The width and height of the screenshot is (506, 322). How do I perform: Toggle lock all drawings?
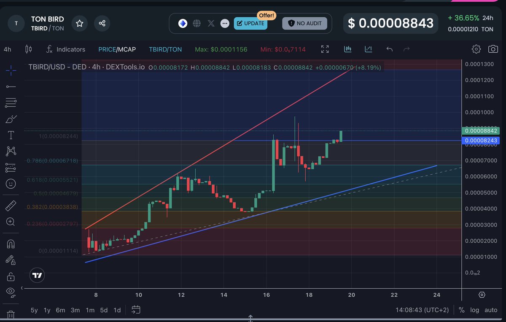click(x=11, y=276)
